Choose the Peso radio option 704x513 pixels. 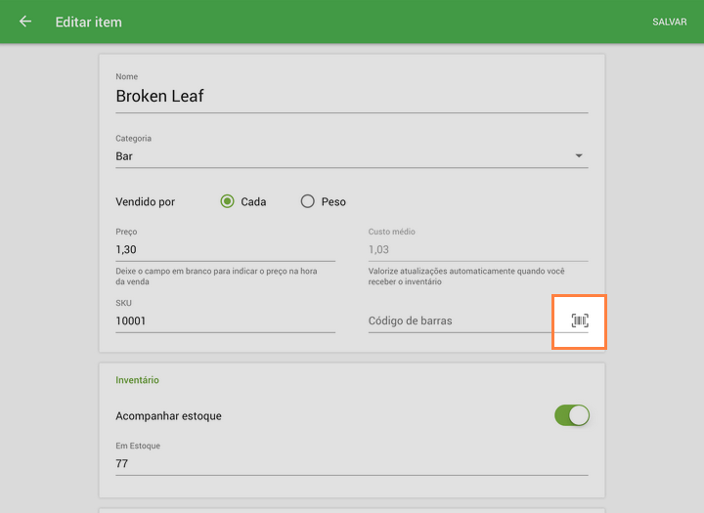(x=308, y=201)
